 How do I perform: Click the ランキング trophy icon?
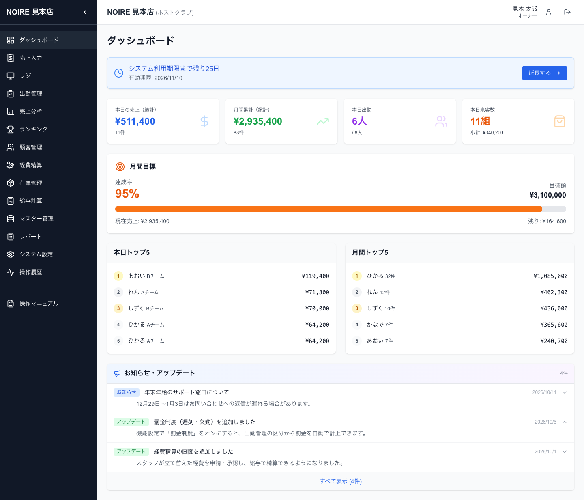click(11, 129)
